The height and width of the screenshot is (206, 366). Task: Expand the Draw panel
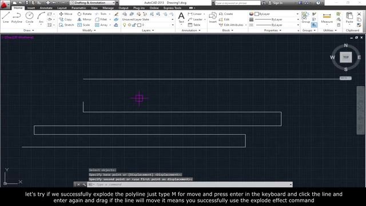29,30
